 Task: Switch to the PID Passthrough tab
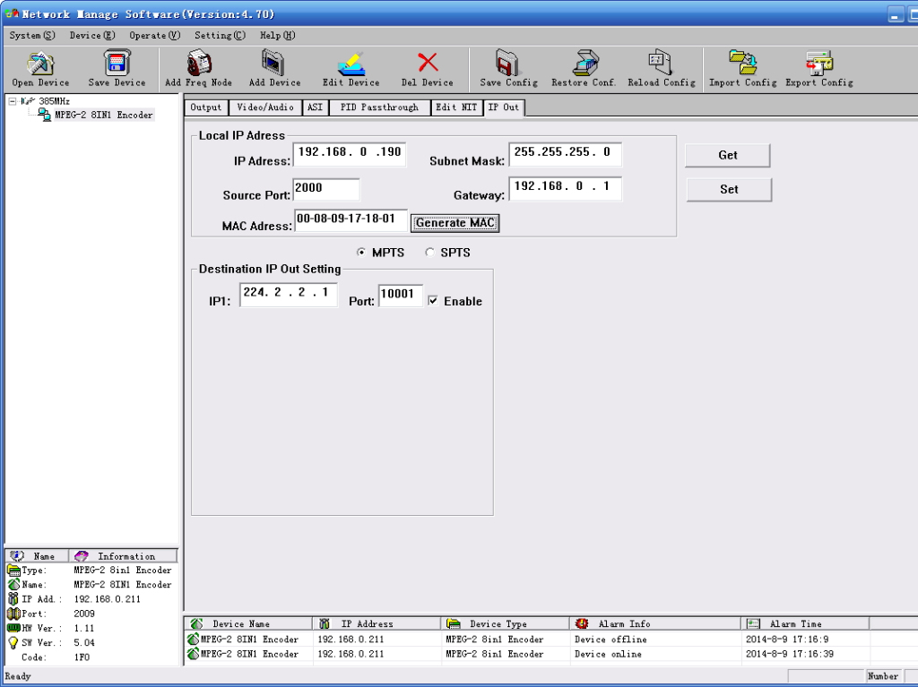(379, 107)
